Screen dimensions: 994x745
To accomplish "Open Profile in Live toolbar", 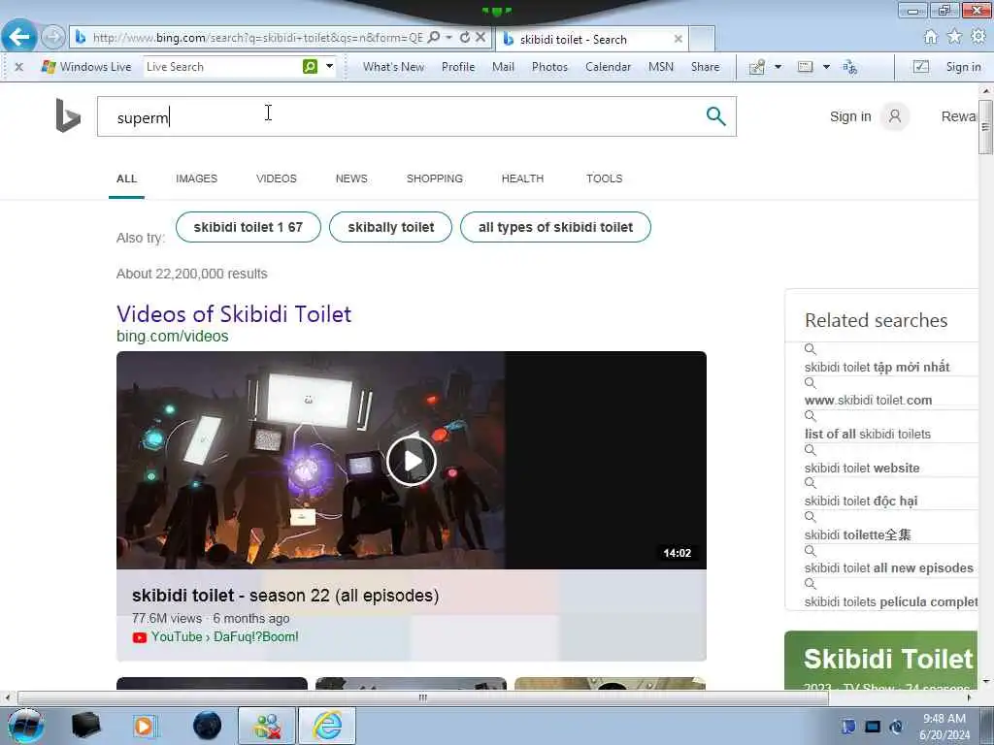I will (x=458, y=67).
